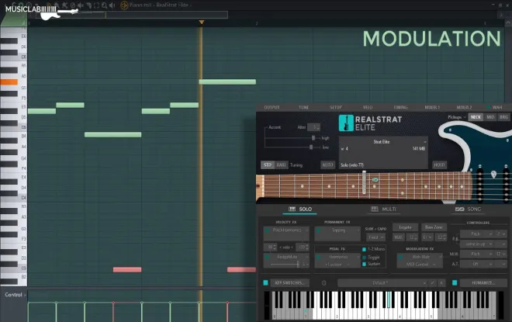Toggle the Sustain pedal checkbox
This screenshot has width=512, height=322.
click(x=364, y=264)
